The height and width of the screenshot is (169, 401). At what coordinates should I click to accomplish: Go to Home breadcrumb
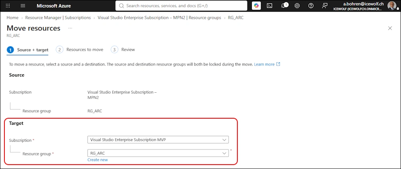pyautogui.click(x=12, y=18)
